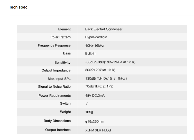194x140 pixels.
Task: Select the Frequency Response label
Action: point(54,45)
